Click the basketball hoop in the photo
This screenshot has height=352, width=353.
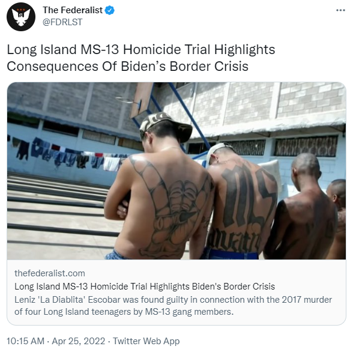135,100
